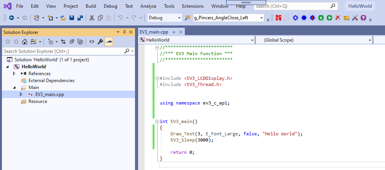Open Properties wrench icon in Solution Explorer
This screenshot has height=170, width=385.
click(x=100, y=42)
